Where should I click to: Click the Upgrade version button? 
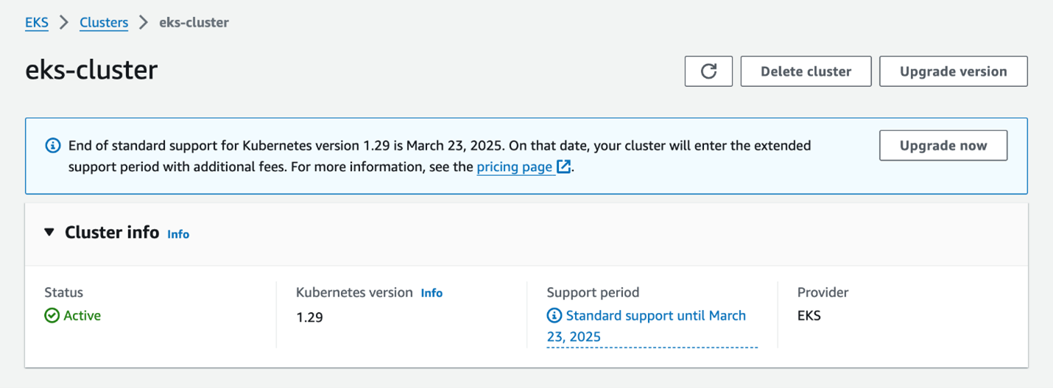pos(954,71)
